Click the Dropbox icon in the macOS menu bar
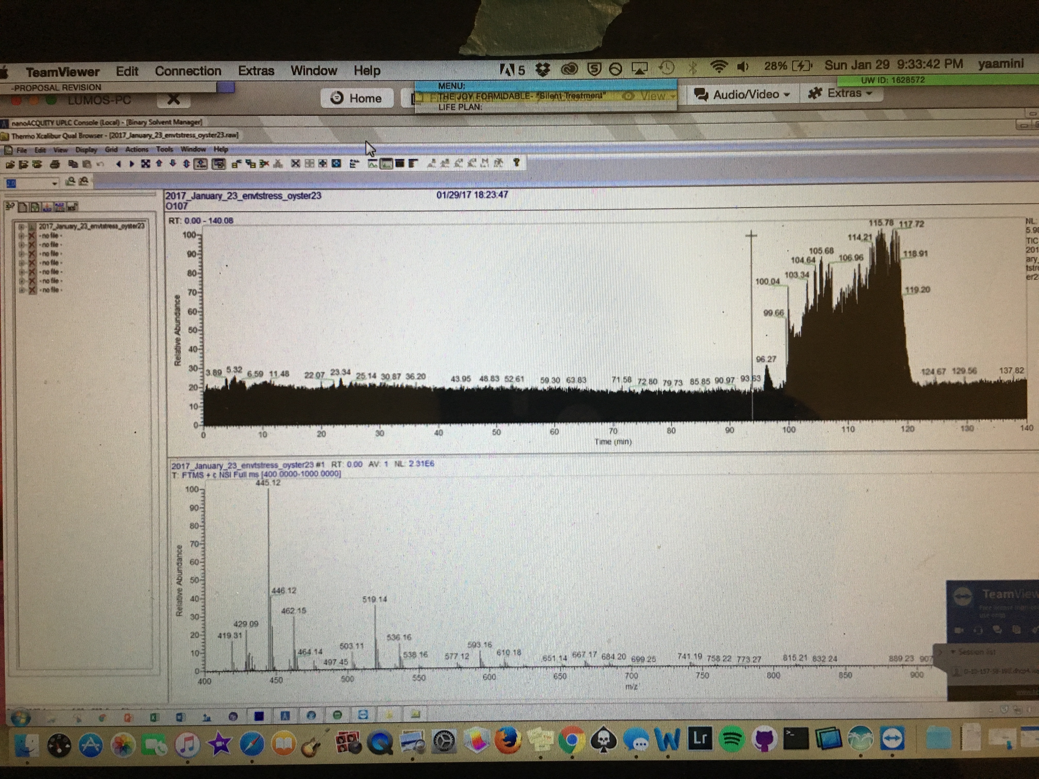This screenshot has height=779, width=1039. [543, 70]
